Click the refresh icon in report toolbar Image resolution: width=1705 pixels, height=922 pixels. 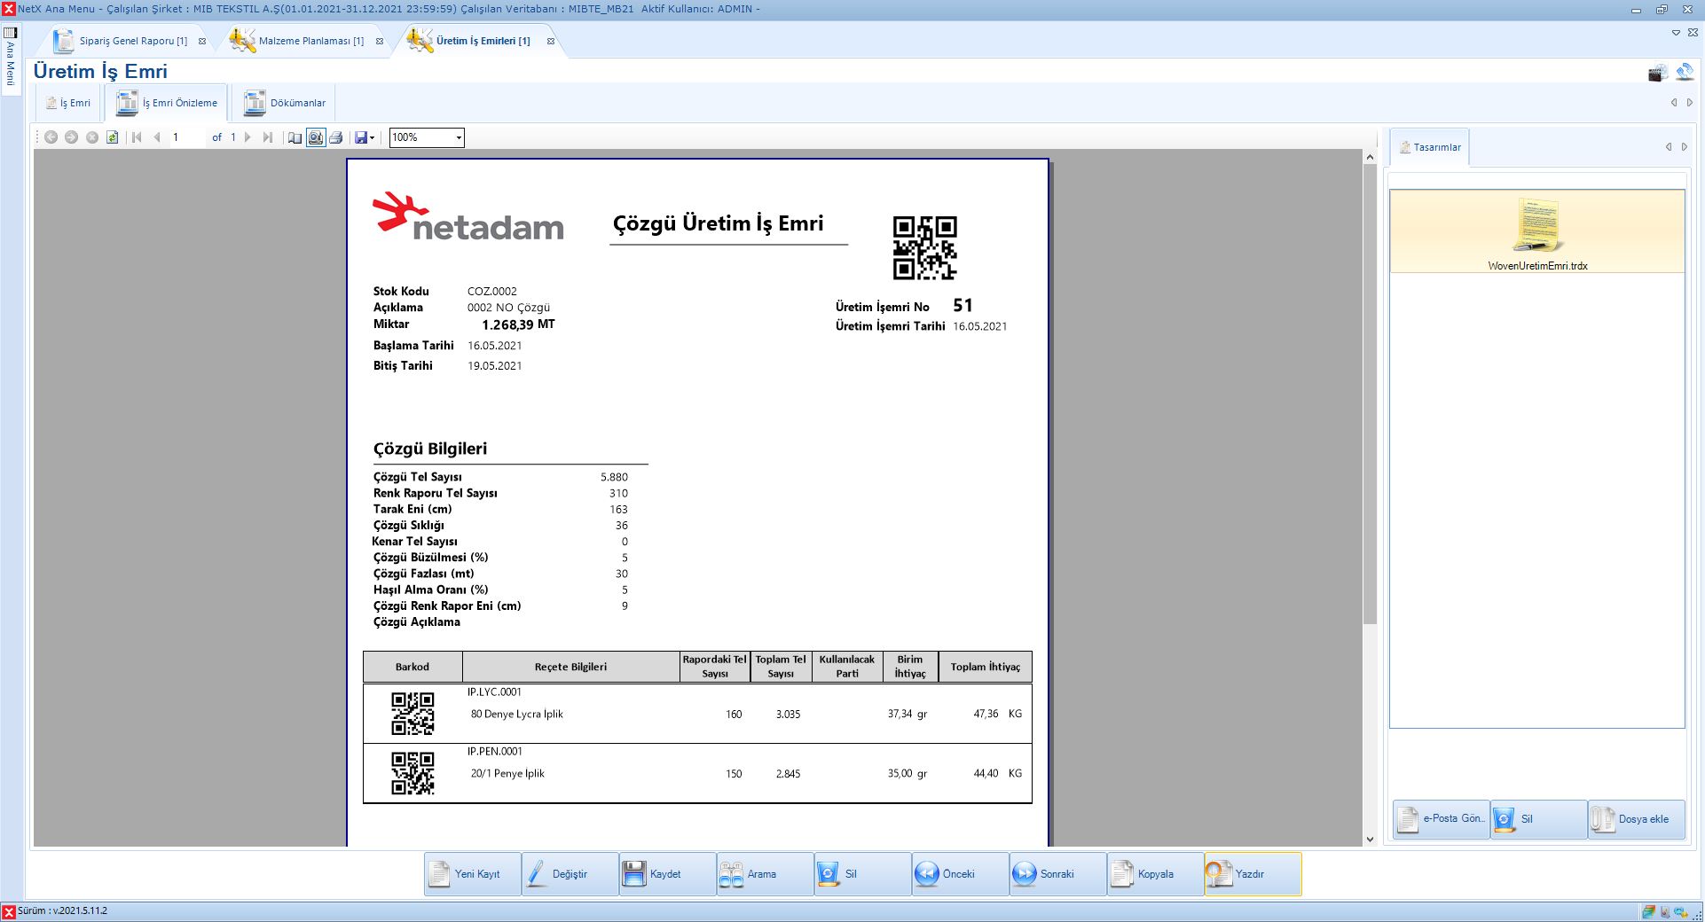click(113, 137)
